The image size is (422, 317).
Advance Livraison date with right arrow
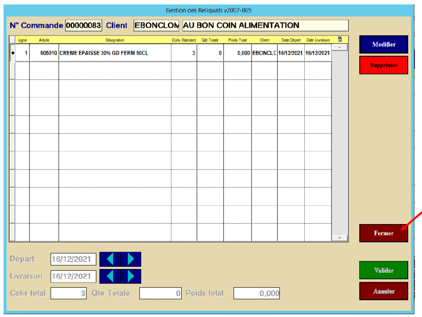click(131, 276)
